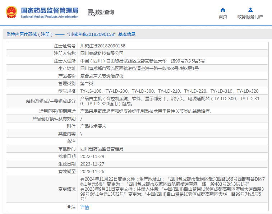Click the TY-LS-100 model specification row
The width and height of the screenshot is (272, 214).
[x=169, y=91]
